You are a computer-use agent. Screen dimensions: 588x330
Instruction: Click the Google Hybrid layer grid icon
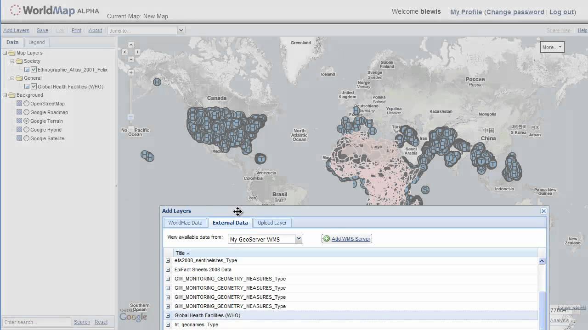click(x=19, y=130)
